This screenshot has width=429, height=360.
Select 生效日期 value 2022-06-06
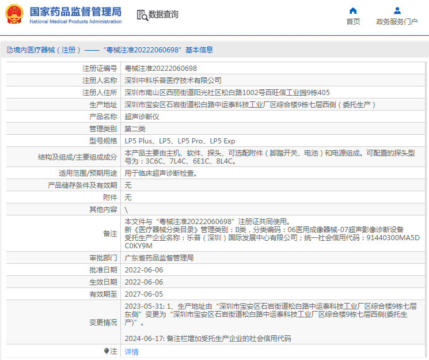pyautogui.click(x=143, y=282)
